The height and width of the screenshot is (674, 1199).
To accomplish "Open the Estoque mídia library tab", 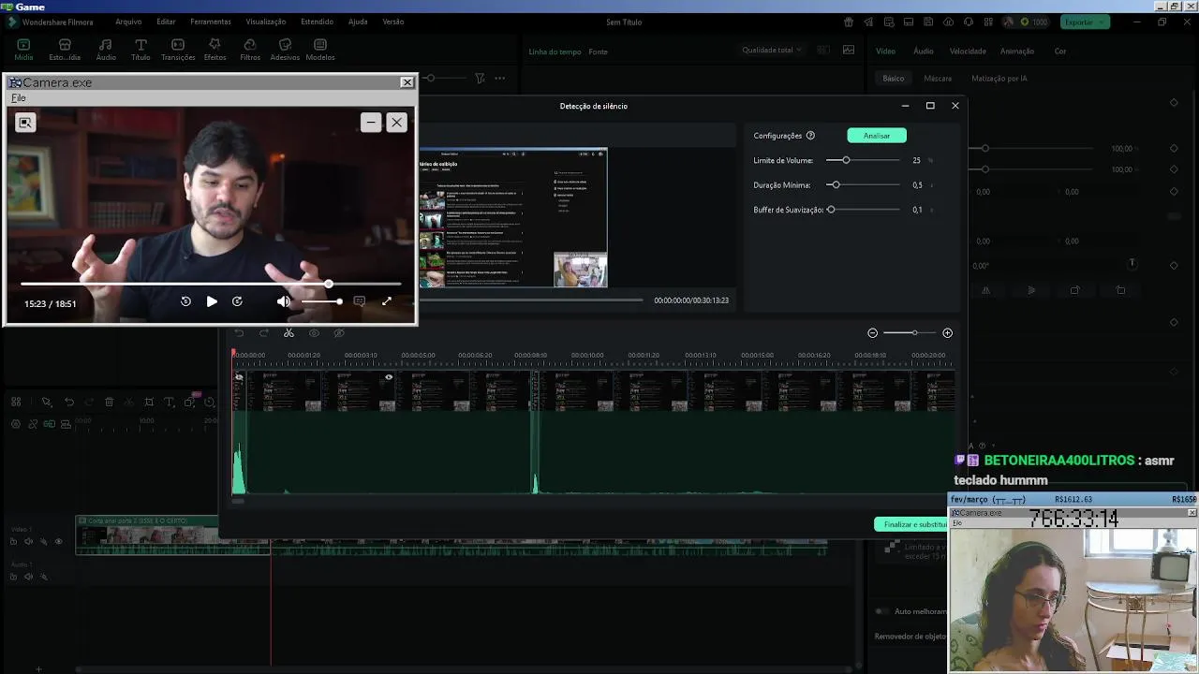I will (x=65, y=50).
